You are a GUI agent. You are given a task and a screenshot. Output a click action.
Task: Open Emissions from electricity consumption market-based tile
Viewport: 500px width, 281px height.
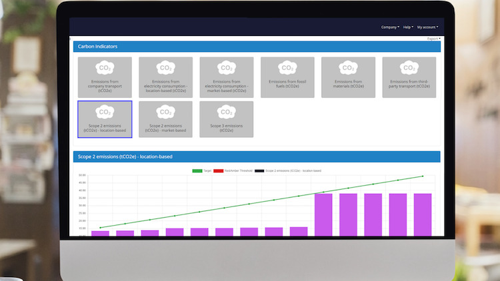[x=227, y=75]
